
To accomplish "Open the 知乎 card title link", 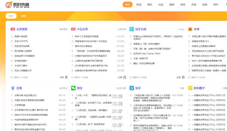I will (138, 88).
